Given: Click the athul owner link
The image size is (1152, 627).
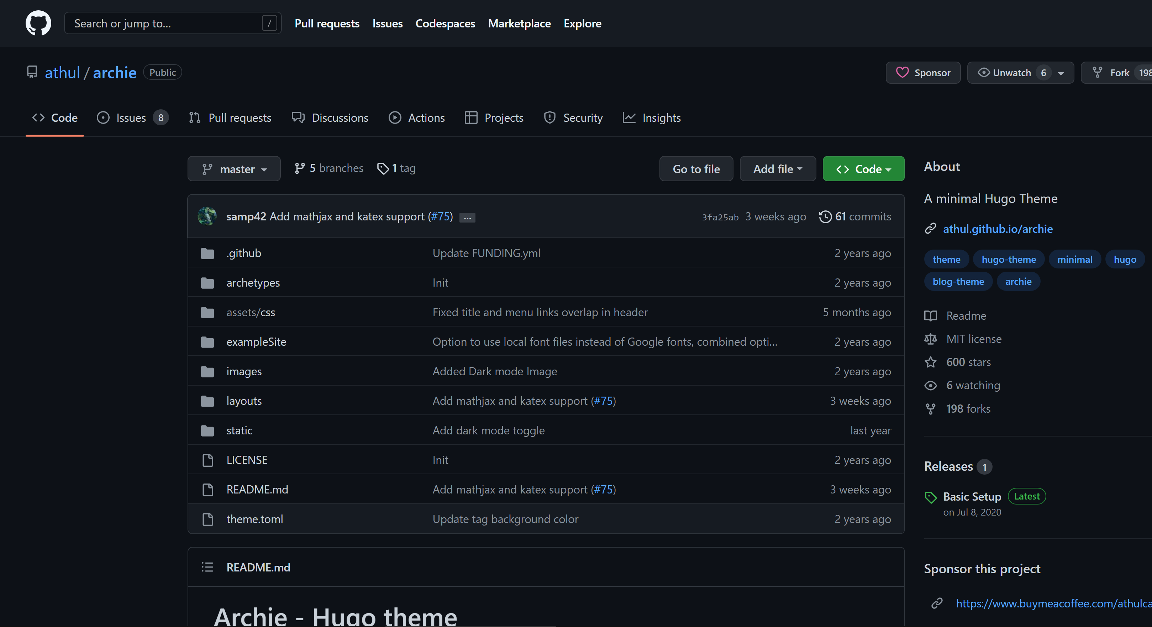Looking at the screenshot, I should [x=62, y=73].
